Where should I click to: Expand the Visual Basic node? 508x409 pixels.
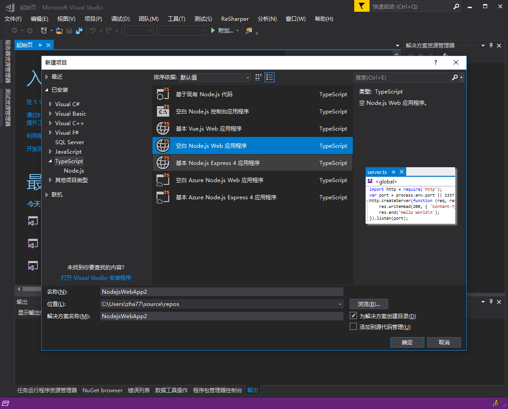[50, 113]
